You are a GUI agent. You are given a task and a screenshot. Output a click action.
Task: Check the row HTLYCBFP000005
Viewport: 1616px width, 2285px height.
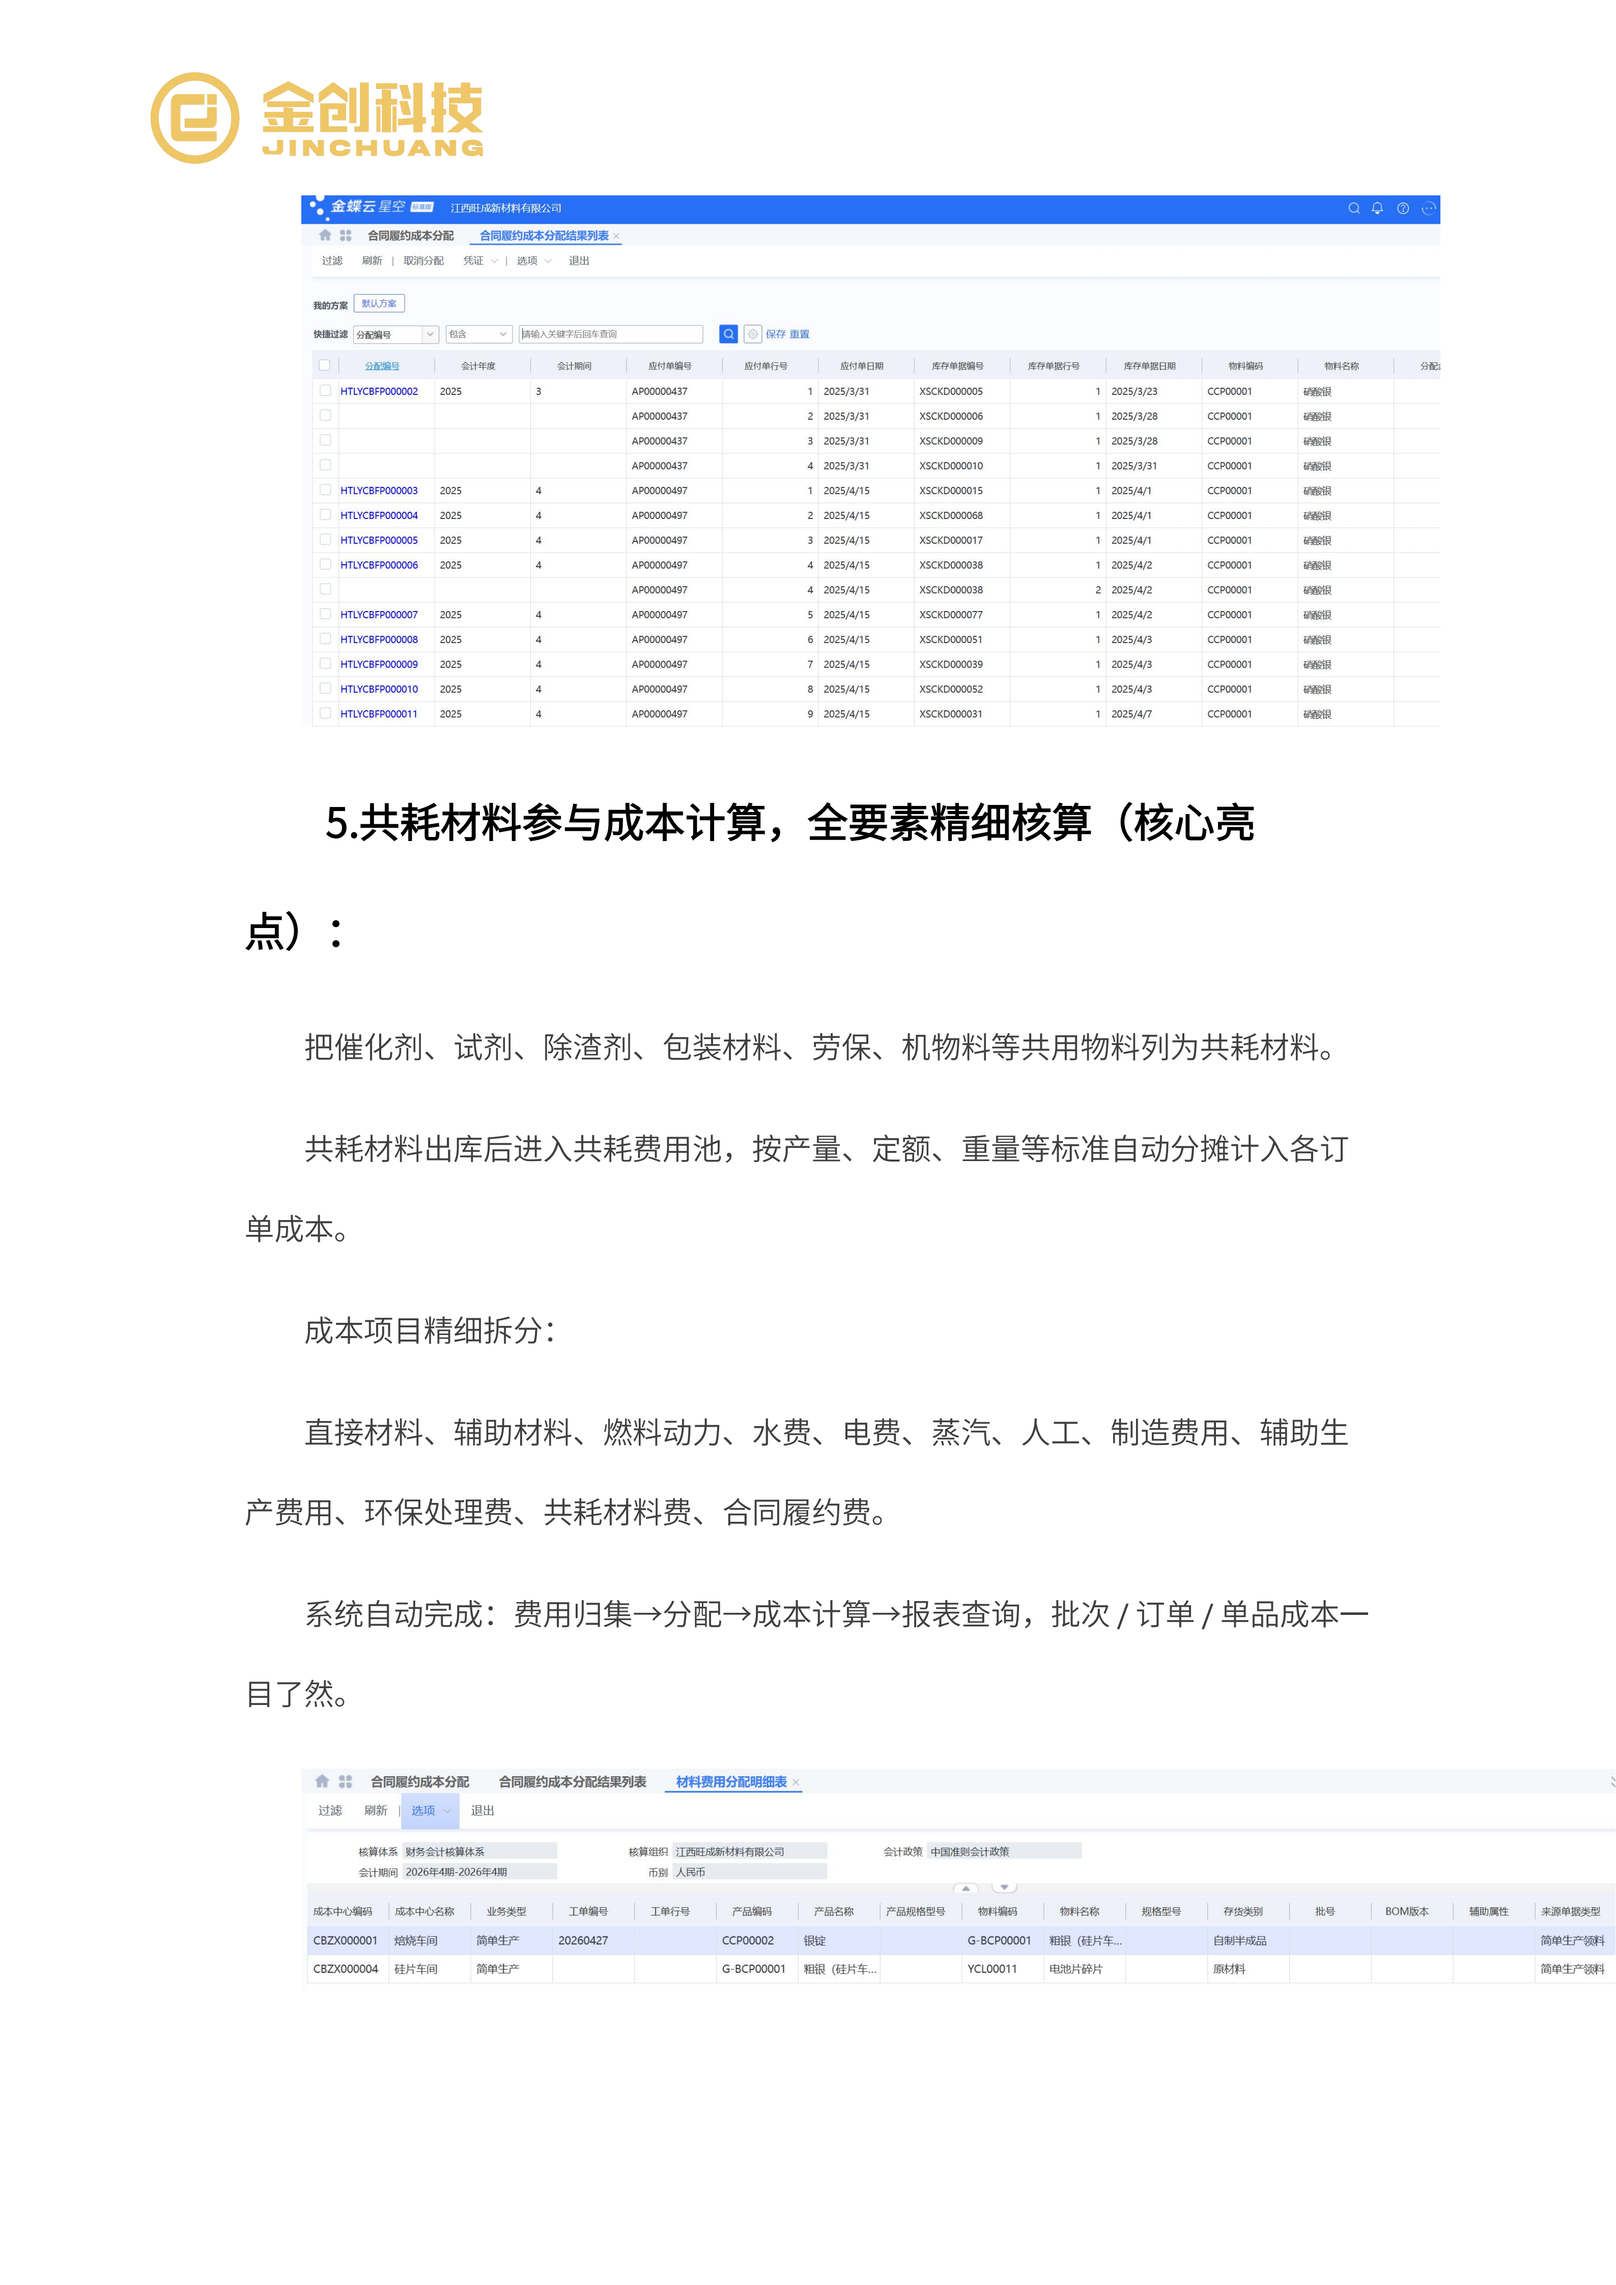pos(325,539)
